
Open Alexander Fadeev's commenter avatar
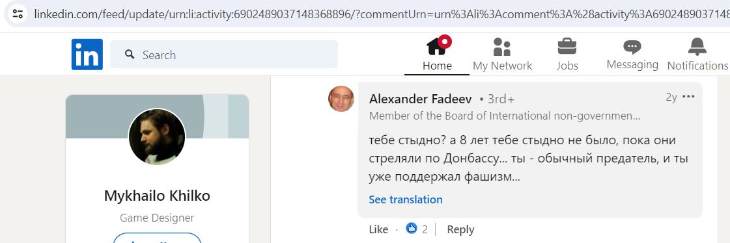341,99
